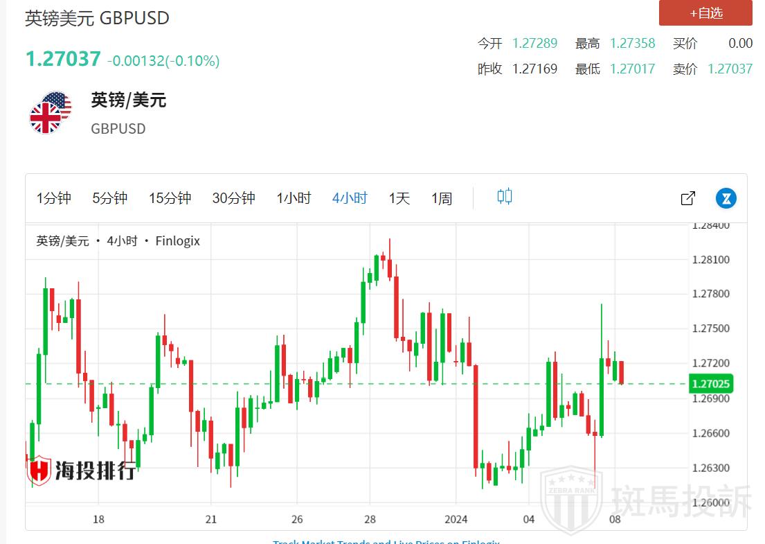Add GBPUSD to watchlist with +自选
The width and height of the screenshot is (765, 544).
point(705,13)
